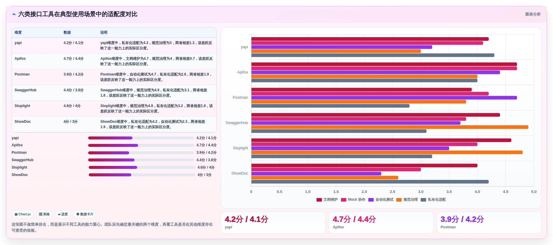Click the 2.5 tick on the x-axis
The width and height of the screenshot is (553, 245).
[x=393, y=192]
